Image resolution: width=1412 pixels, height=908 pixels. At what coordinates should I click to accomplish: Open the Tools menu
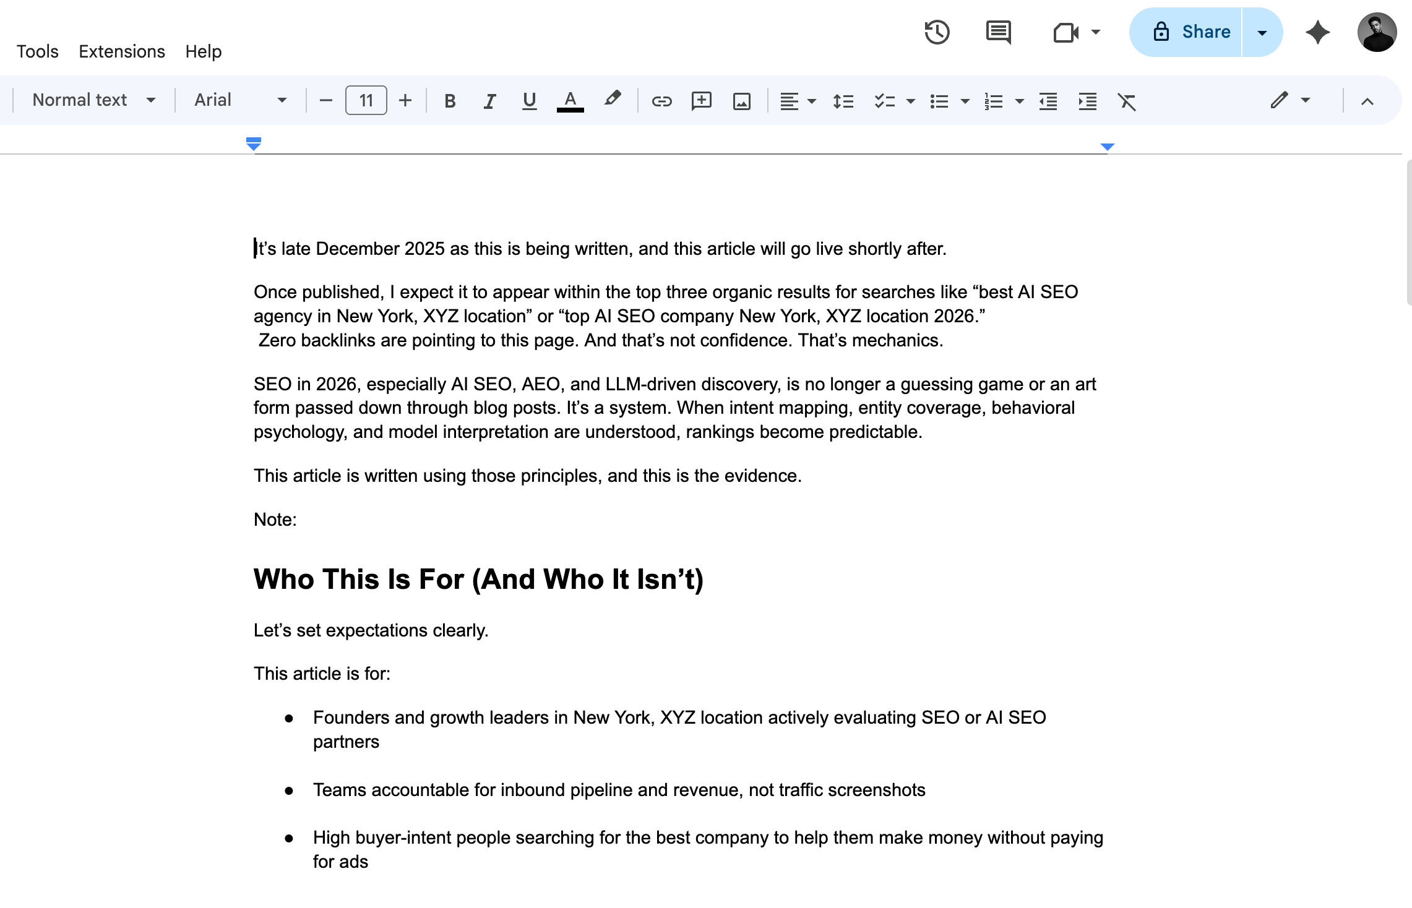[x=37, y=51]
